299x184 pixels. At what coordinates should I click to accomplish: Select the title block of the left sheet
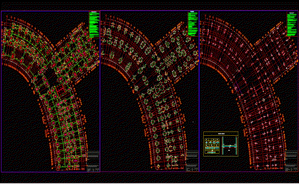[x=93, y=161]
